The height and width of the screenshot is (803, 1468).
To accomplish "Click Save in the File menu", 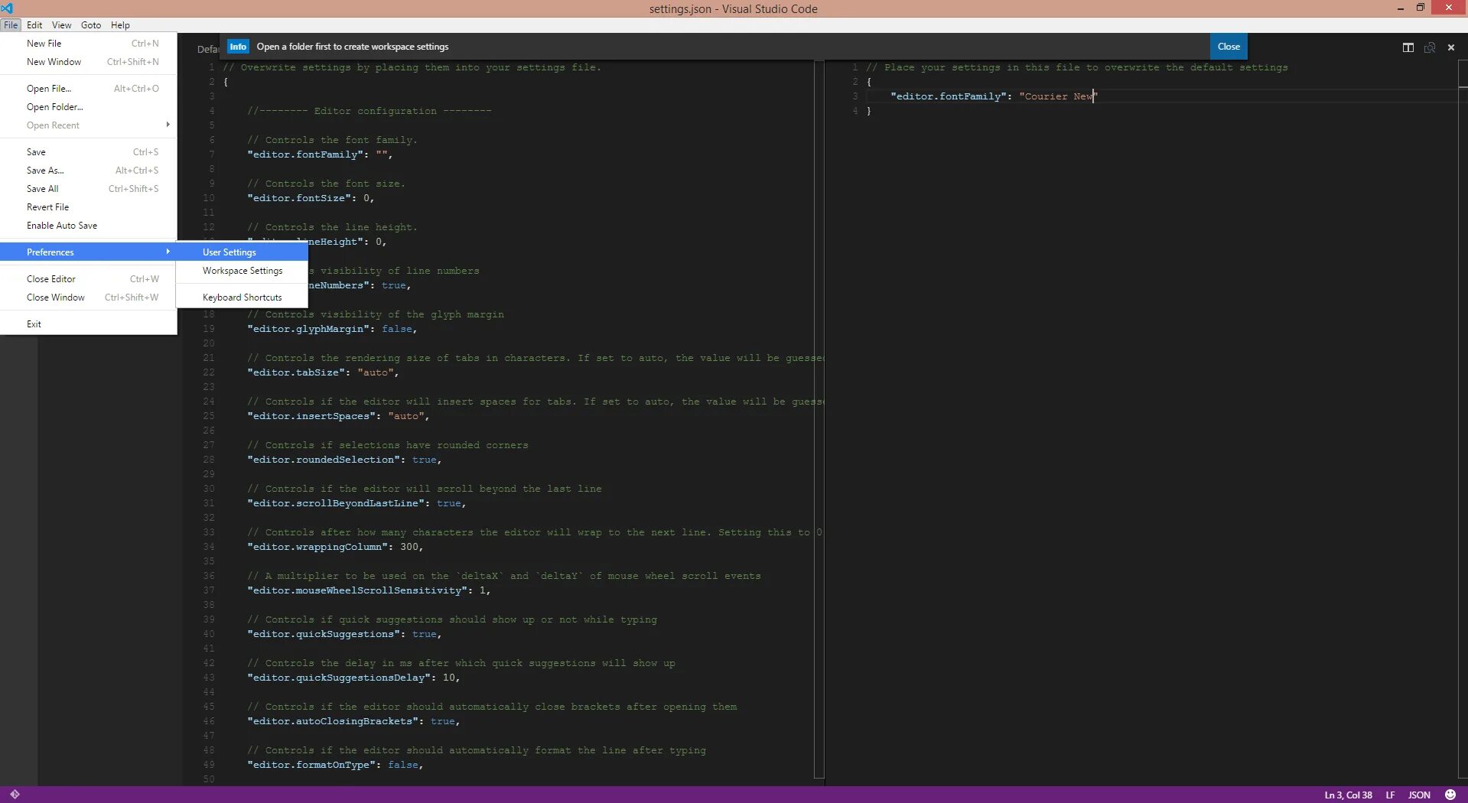I will coord(89,152).
